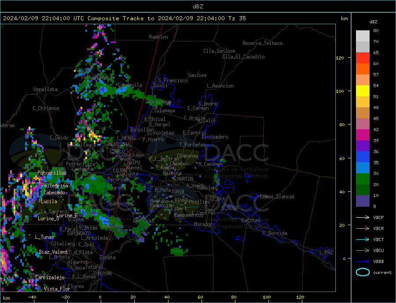Click the L_PAZ place label
This screenshot has width=396, height=303.
326,252
